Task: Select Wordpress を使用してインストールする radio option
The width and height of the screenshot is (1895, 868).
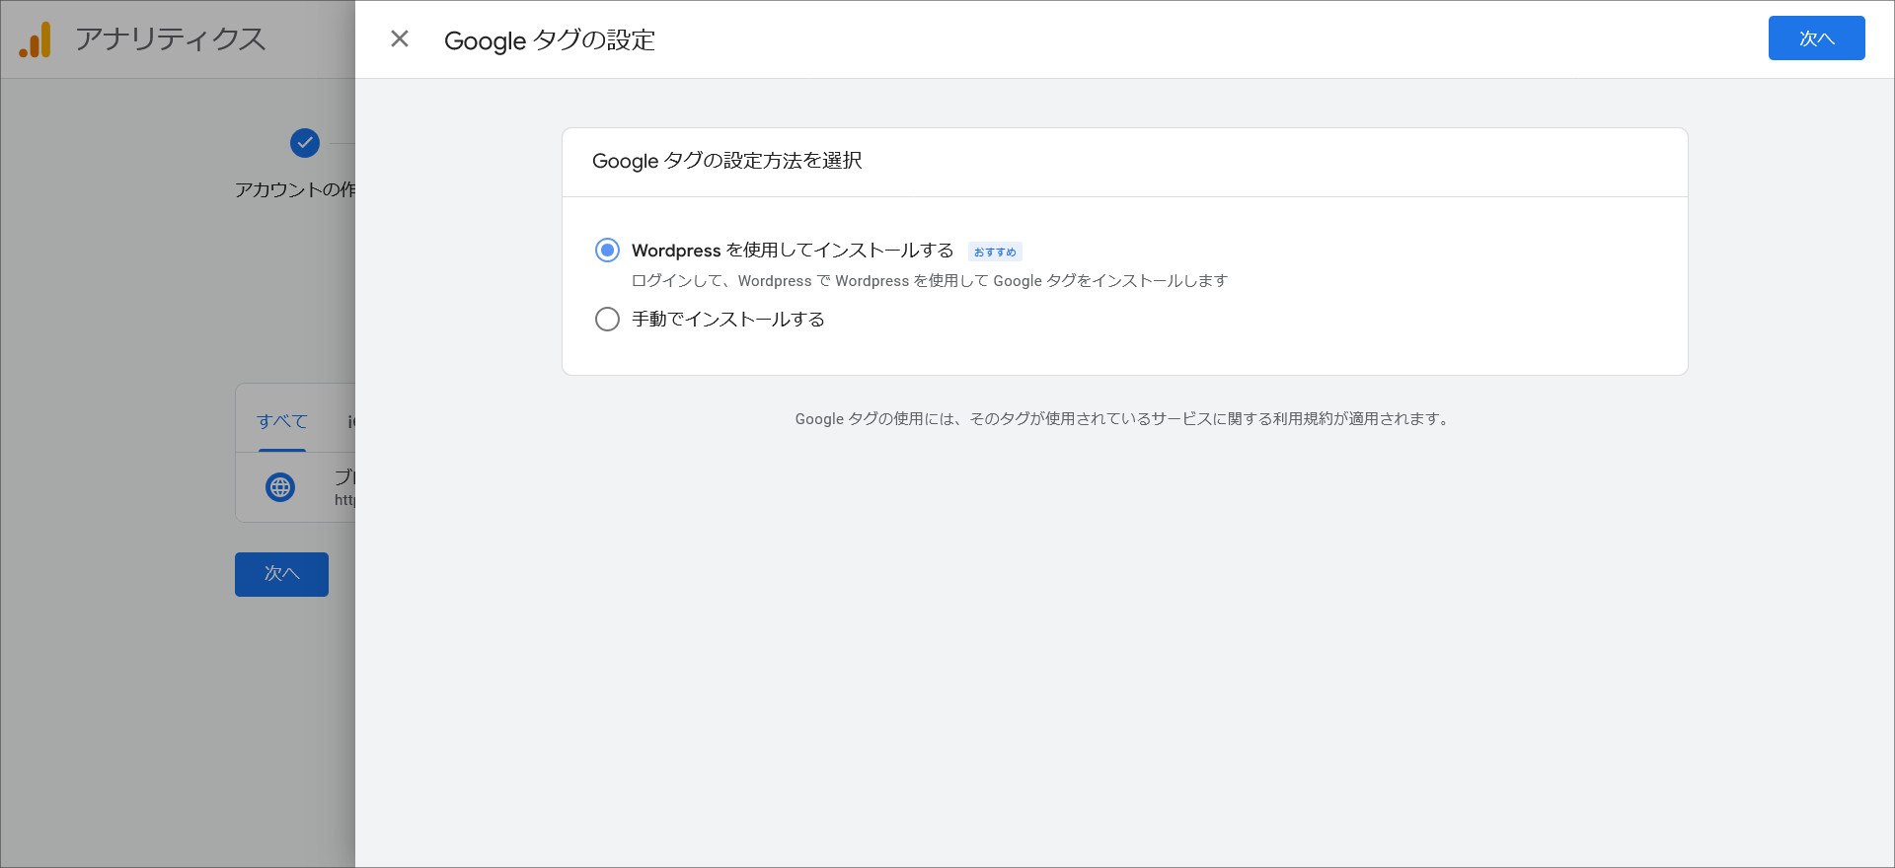Action: coord(607,251)
